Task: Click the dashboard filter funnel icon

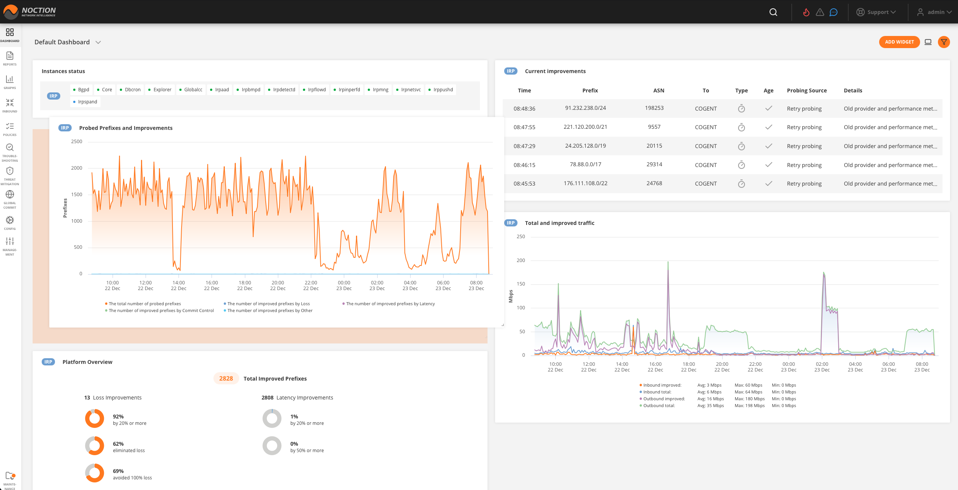Action: pos(944,42)
